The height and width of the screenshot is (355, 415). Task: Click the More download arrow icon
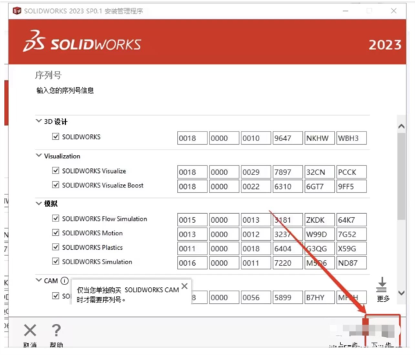382,284
